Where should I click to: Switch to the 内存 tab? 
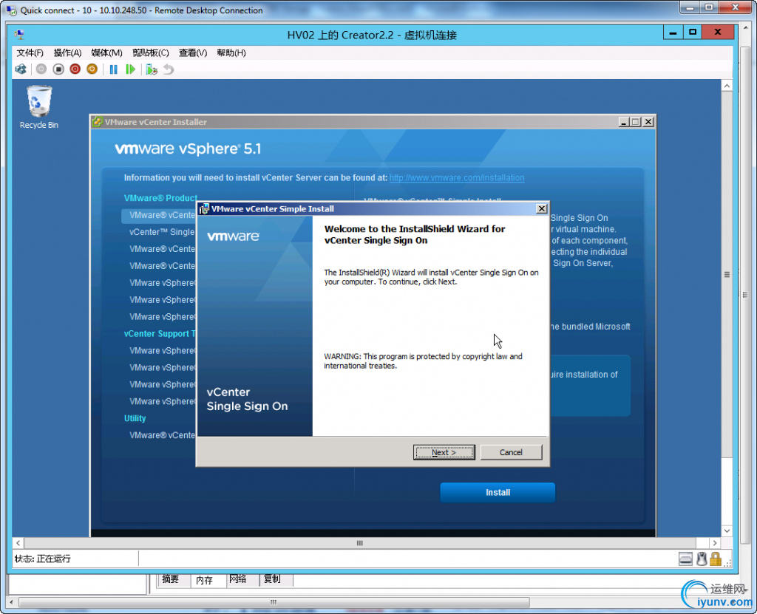point(204,580)
